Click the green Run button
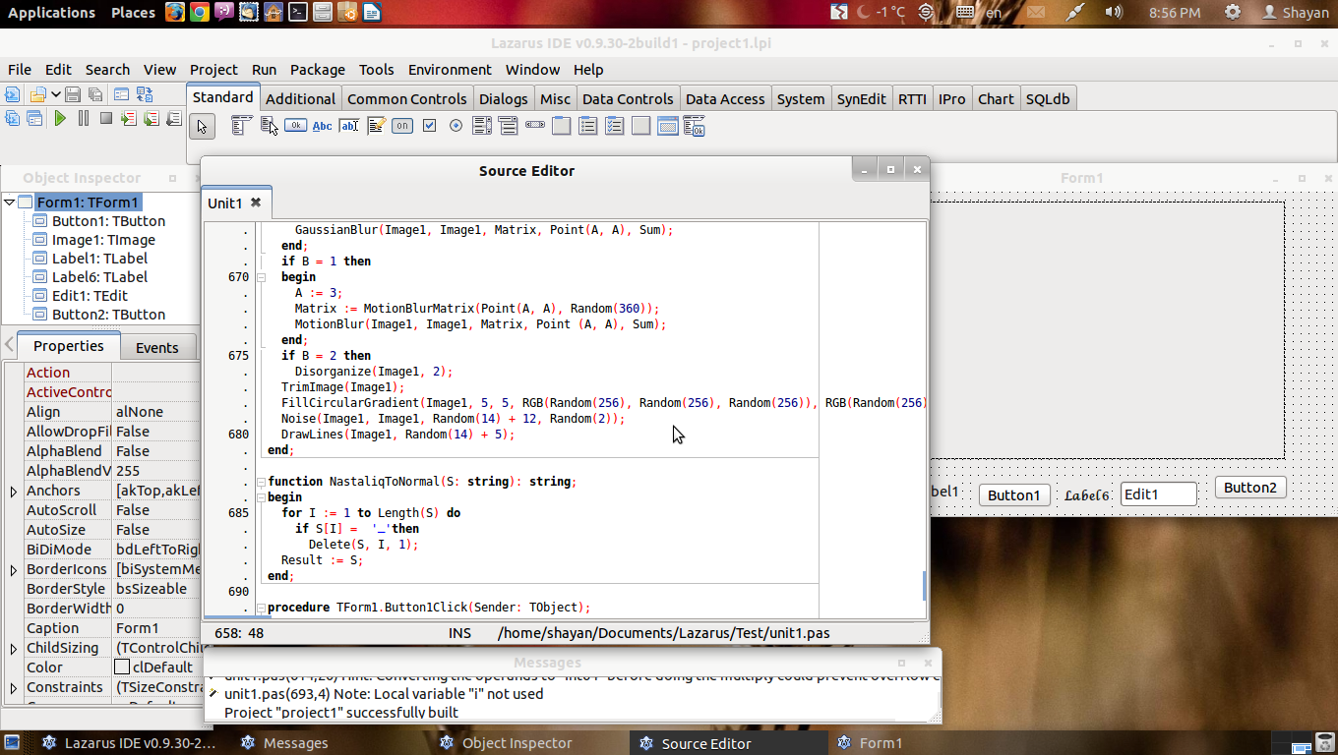 point(60,118)
